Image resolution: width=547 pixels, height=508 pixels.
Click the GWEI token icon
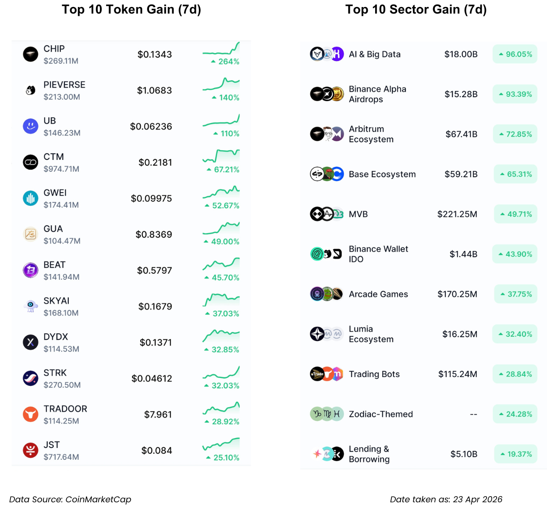(31, 198)
